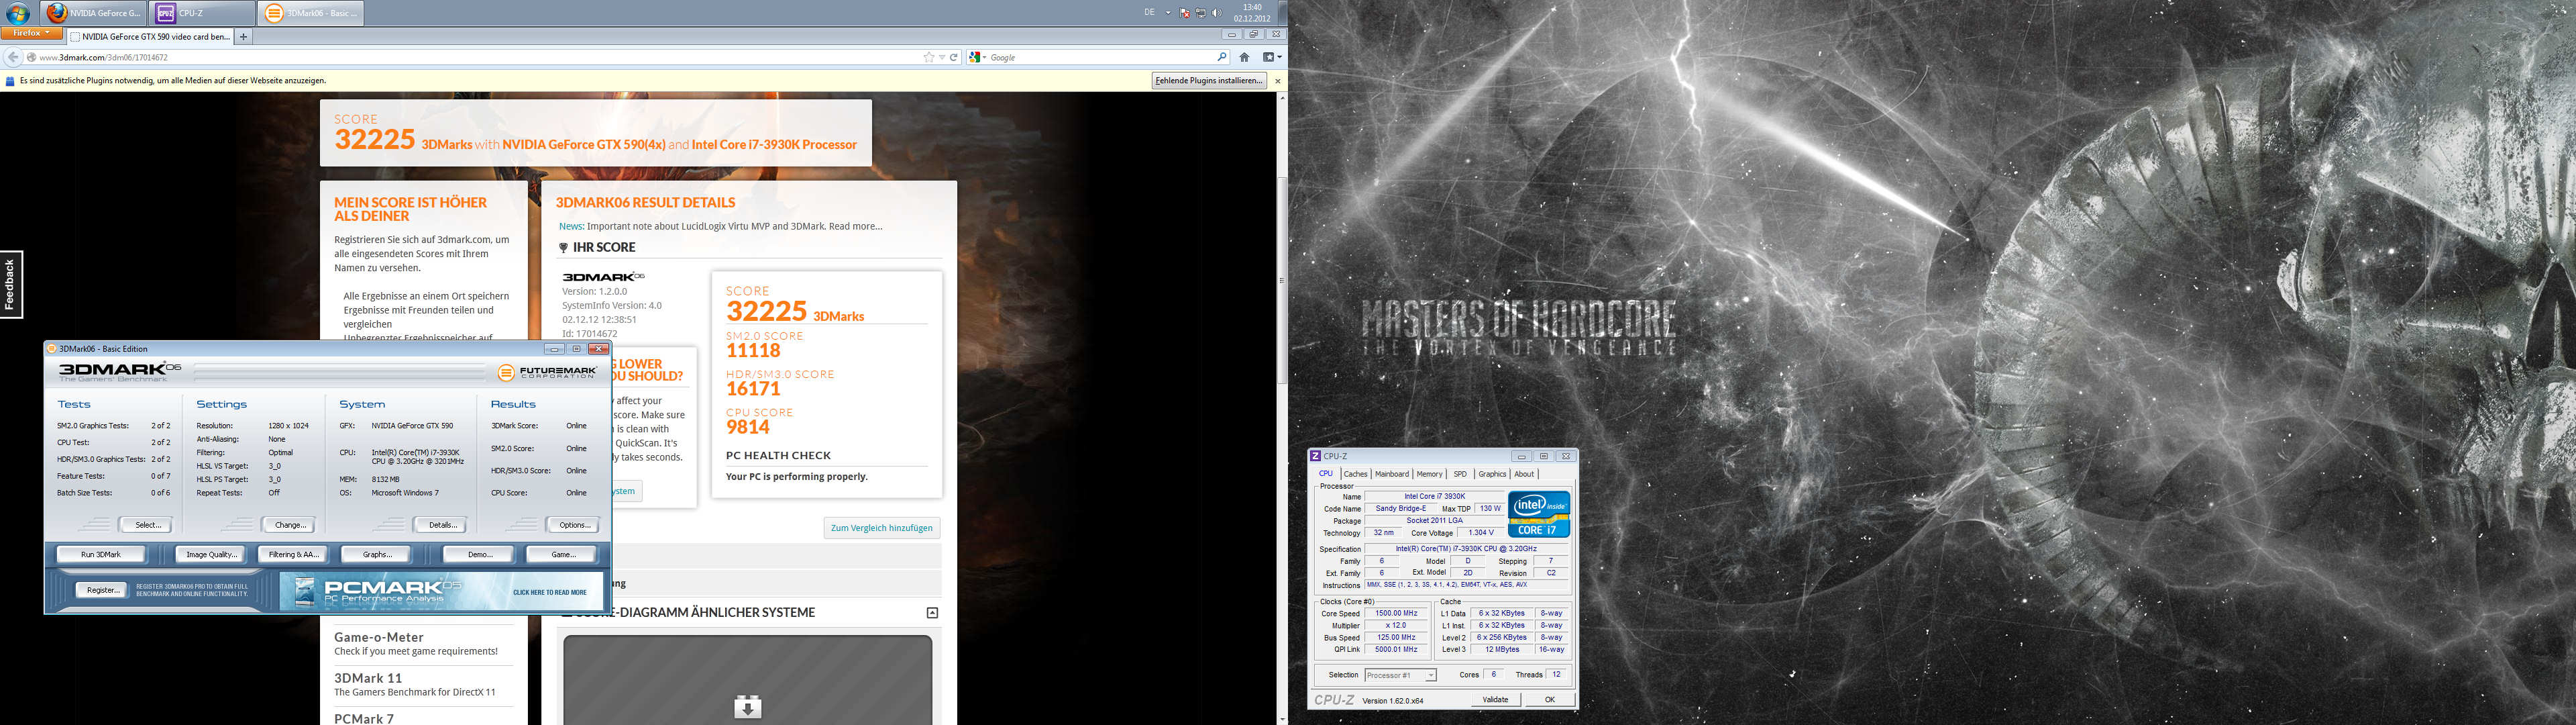2576x725 pixels.
Task: Click OK button in CPU-Z
Action: [1550, 700]
